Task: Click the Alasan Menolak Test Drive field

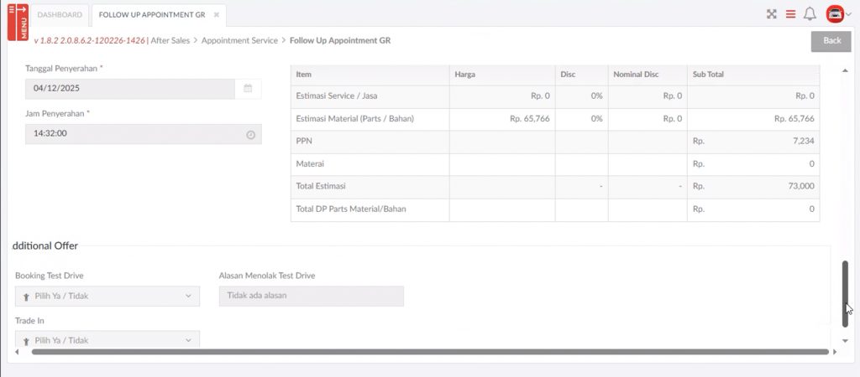Action: (311, 296)
